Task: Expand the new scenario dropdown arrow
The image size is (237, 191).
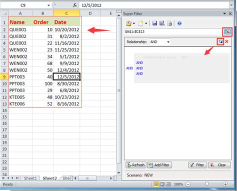Action: point(146,23)
